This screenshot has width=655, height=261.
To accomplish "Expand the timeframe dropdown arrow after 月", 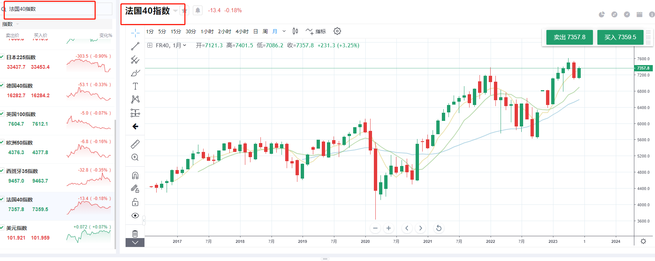I will point(284,31).
